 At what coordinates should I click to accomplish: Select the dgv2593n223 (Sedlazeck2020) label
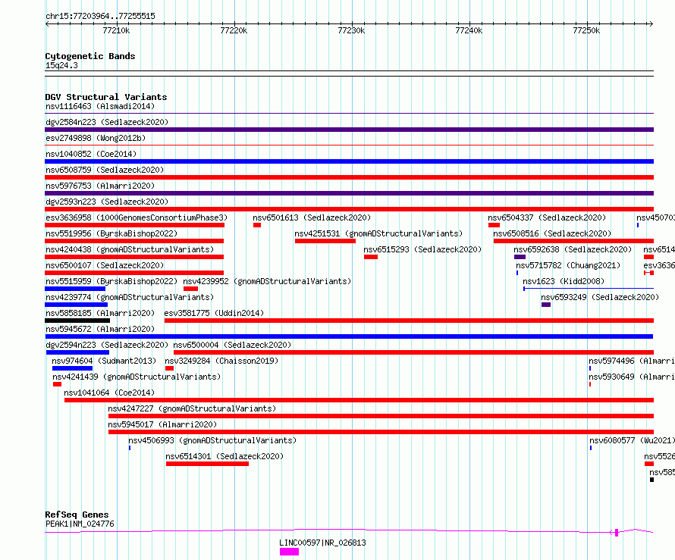[107, 202]
